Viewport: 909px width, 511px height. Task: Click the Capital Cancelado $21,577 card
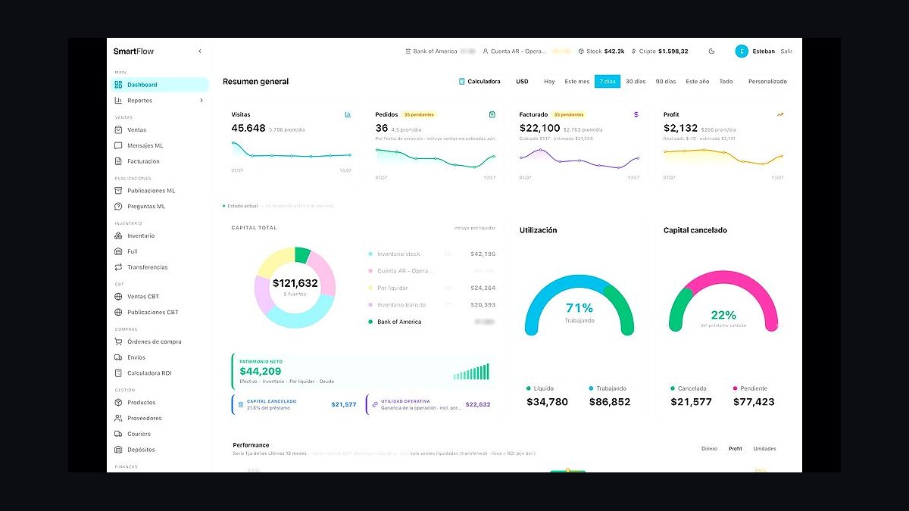tap(295, 405)
